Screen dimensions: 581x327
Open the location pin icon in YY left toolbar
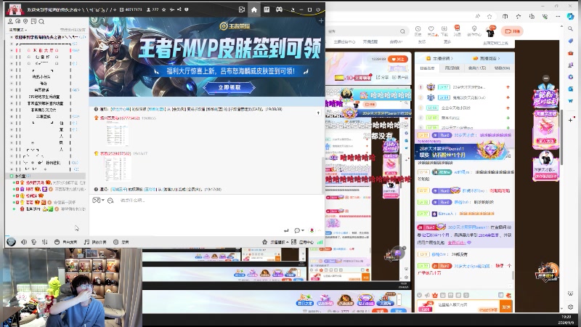[x=25, y=22]
